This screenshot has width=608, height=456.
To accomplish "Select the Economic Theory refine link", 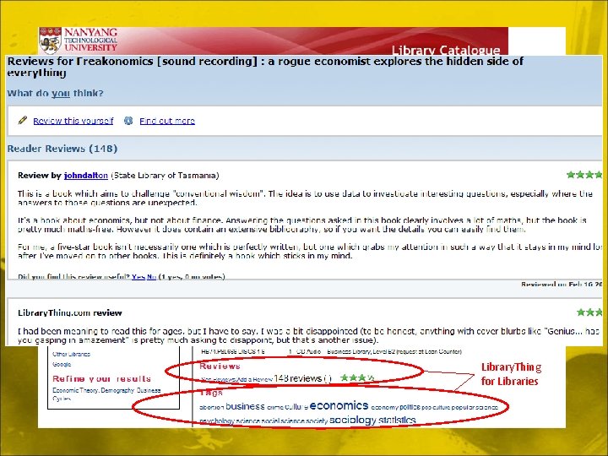I will pos(76,390).
